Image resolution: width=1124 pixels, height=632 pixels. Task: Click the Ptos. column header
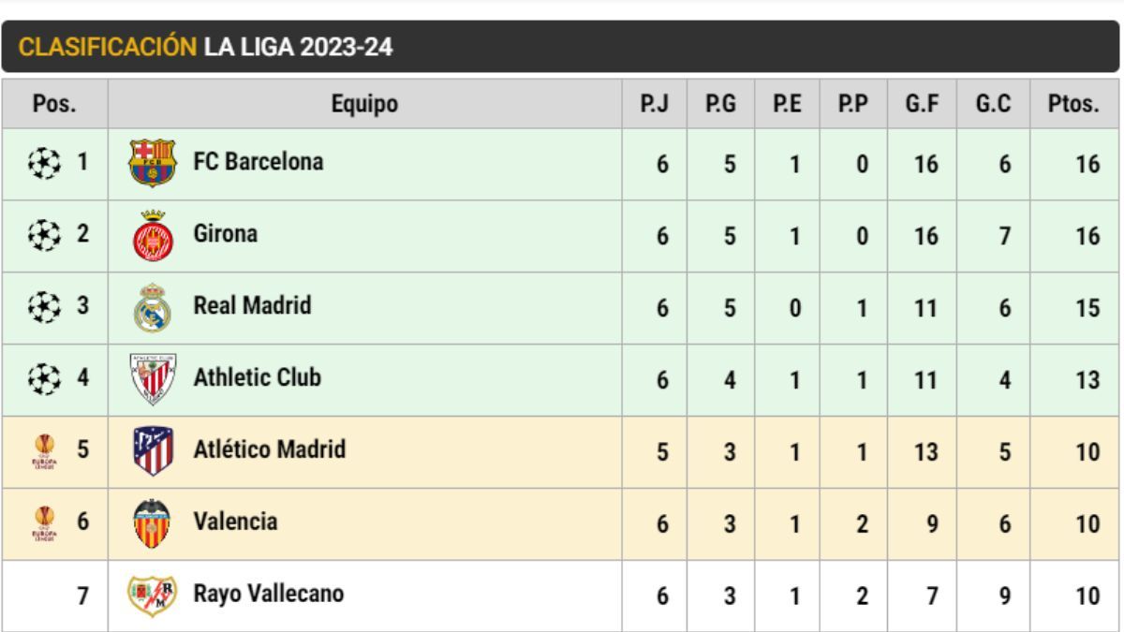(1073, 105)
